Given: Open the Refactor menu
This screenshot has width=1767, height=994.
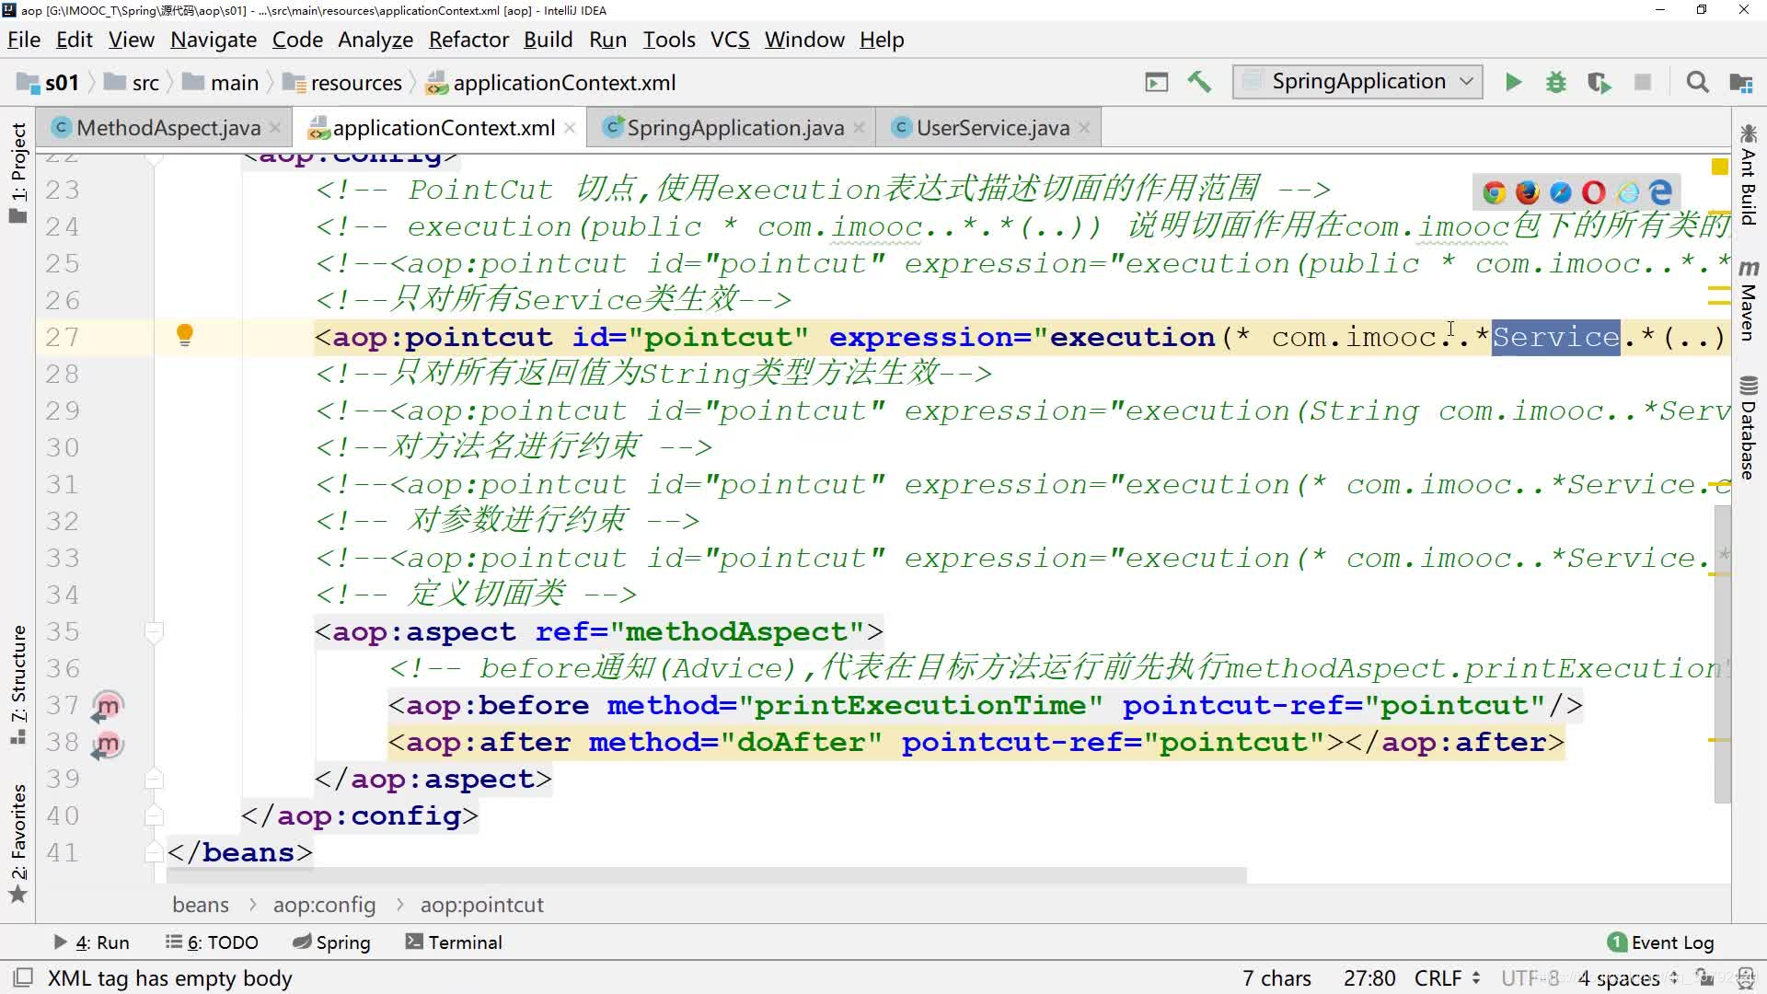Looking at the screenshot, I should [468, 40].
